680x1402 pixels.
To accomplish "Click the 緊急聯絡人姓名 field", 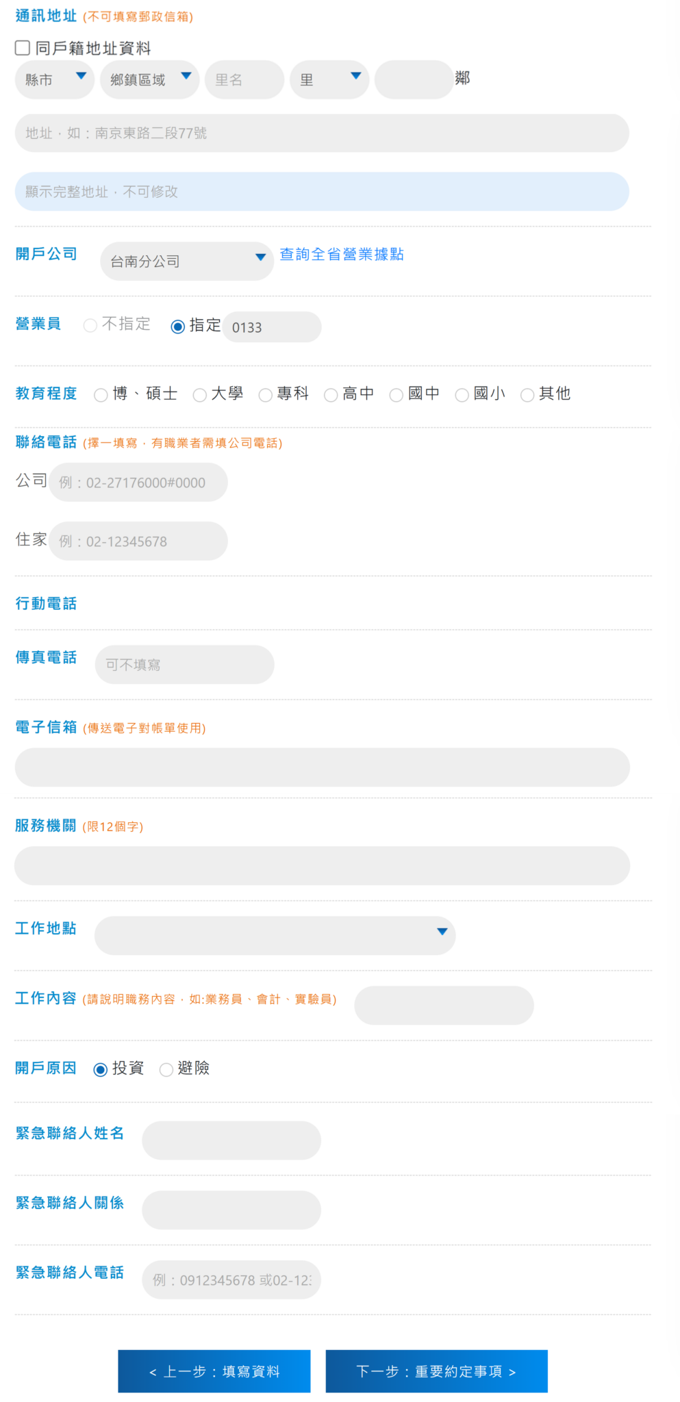I will pos(231,1140).
